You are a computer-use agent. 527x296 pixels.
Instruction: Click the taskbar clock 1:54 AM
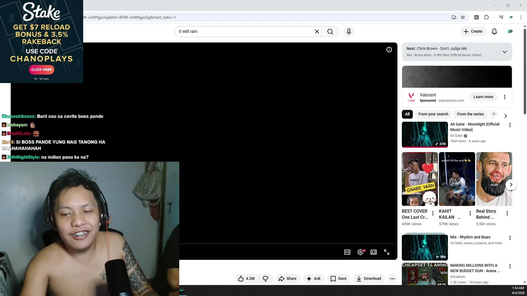[518, 288]
